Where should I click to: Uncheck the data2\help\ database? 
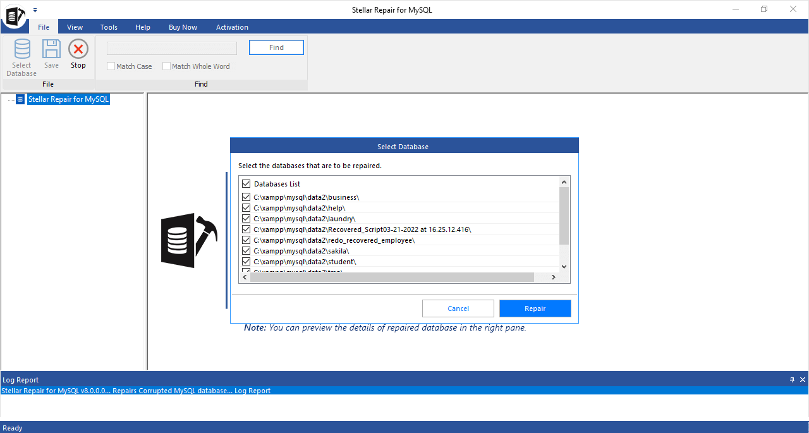point(246,208)
